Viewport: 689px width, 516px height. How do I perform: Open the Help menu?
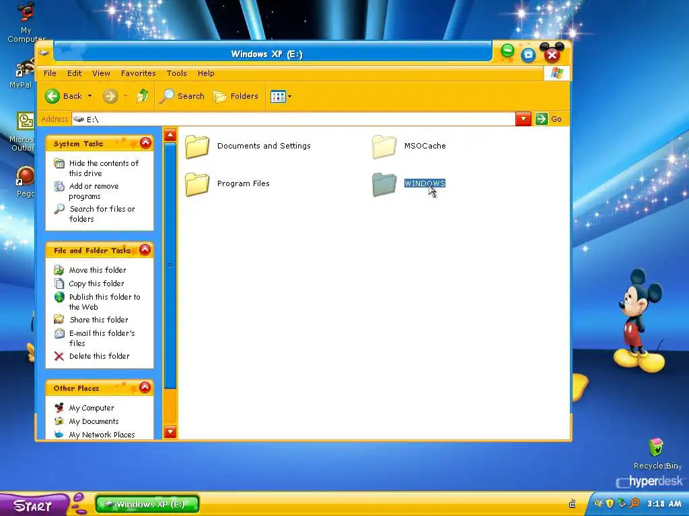pos(206,73)
